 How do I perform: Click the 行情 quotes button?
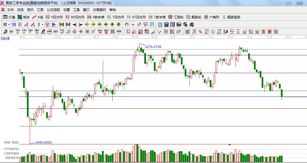(x=9, y=17)
